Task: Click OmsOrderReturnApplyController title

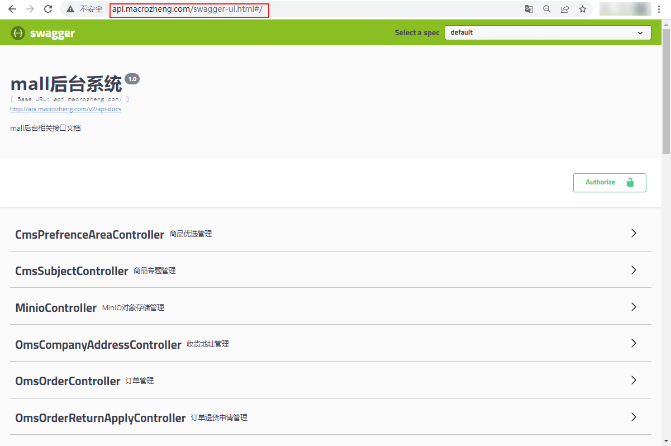Action: tap(100, 418)
